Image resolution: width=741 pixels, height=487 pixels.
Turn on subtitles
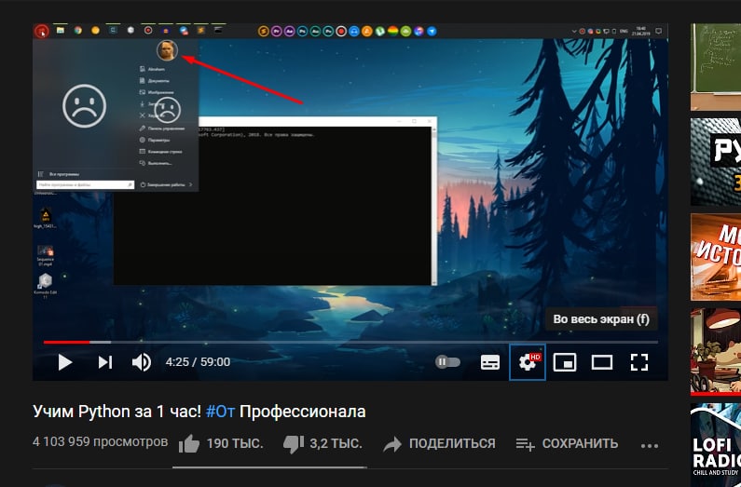point(490,362)
